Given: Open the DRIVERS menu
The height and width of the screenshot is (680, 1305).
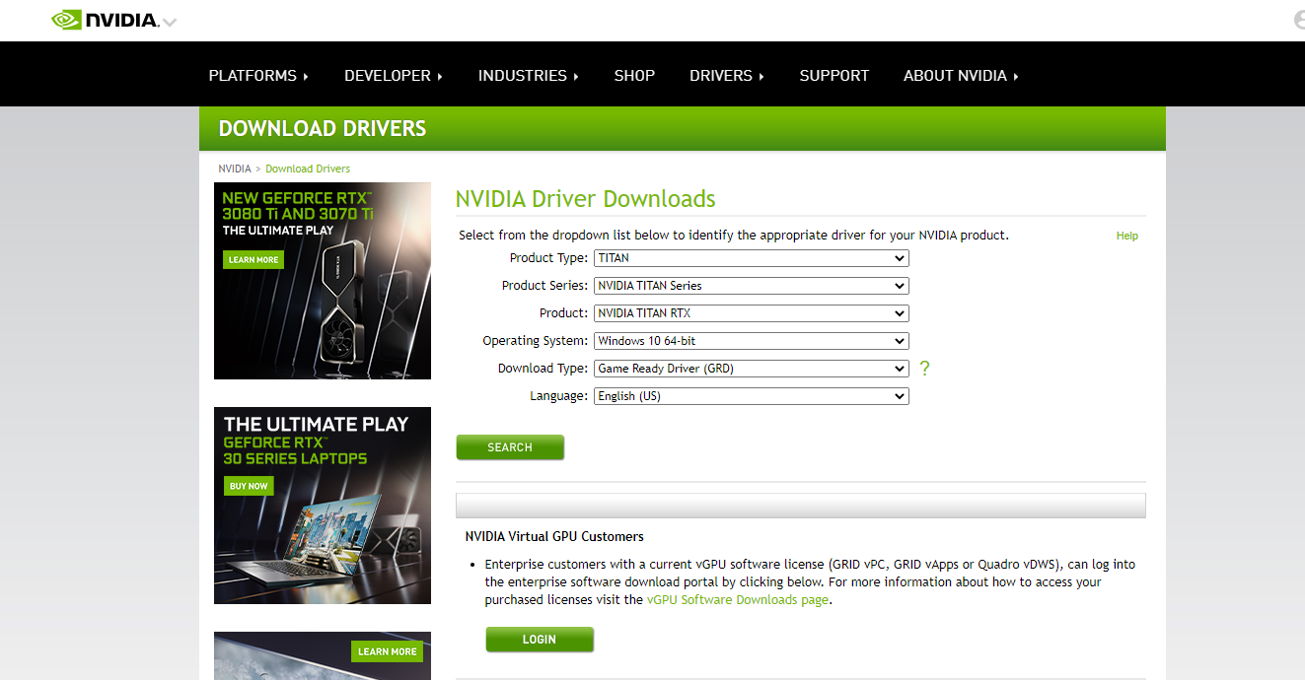Looking at the screenshot, I should pyautogui.click(x=726, y=76).
